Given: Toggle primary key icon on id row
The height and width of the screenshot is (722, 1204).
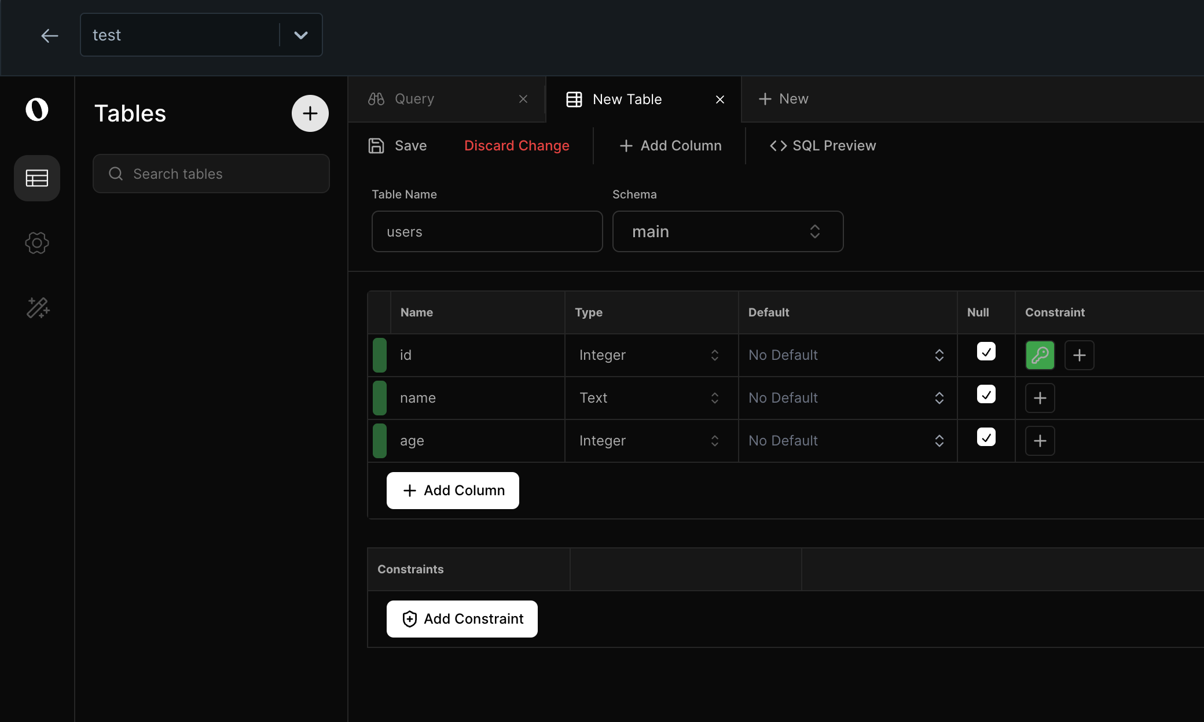Looking at the screenshot, I should point(1040,355).
